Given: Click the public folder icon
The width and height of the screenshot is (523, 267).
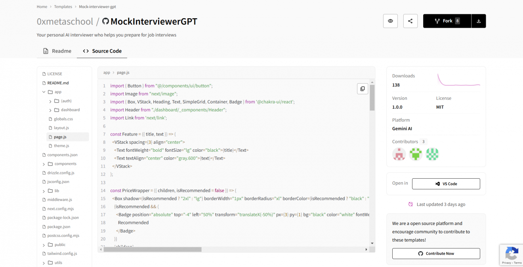Looking at the screenshot, I should [50, 245].
